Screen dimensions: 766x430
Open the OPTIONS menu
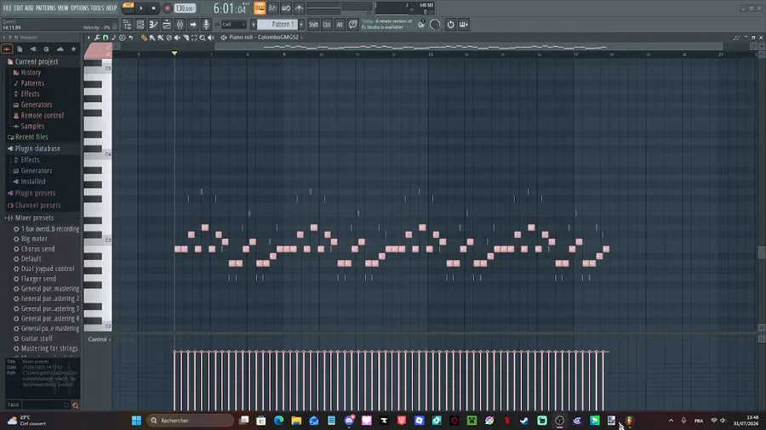point(80,8)
